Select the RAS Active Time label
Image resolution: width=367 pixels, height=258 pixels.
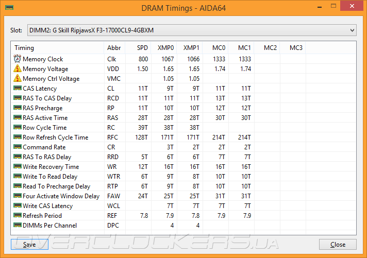45,117
